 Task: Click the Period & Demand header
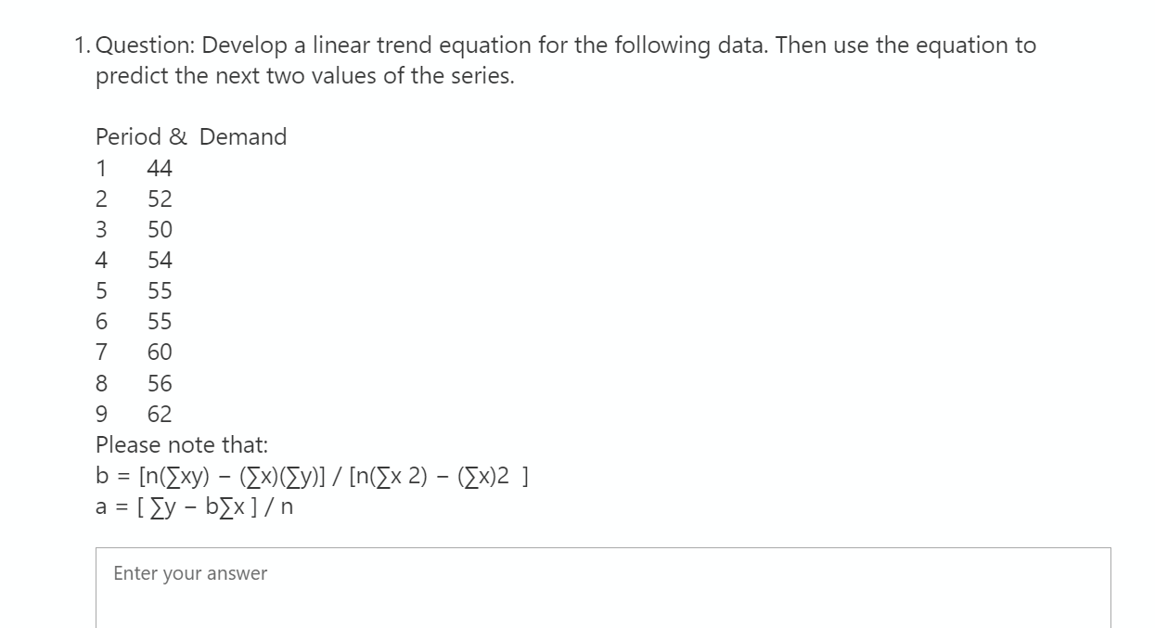tap(190, 136)
